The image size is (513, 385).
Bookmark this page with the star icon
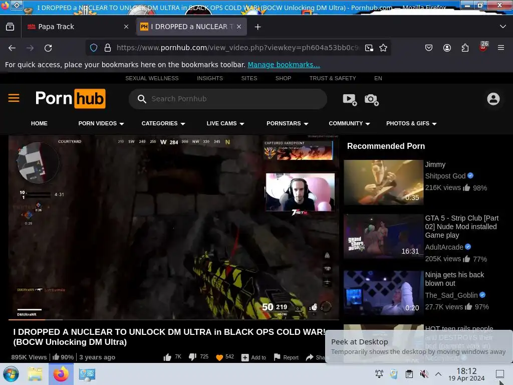coord(383,48)
